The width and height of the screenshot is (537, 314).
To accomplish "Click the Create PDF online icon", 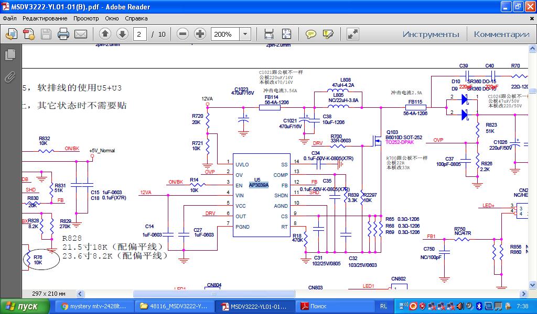I will (29, 34).
